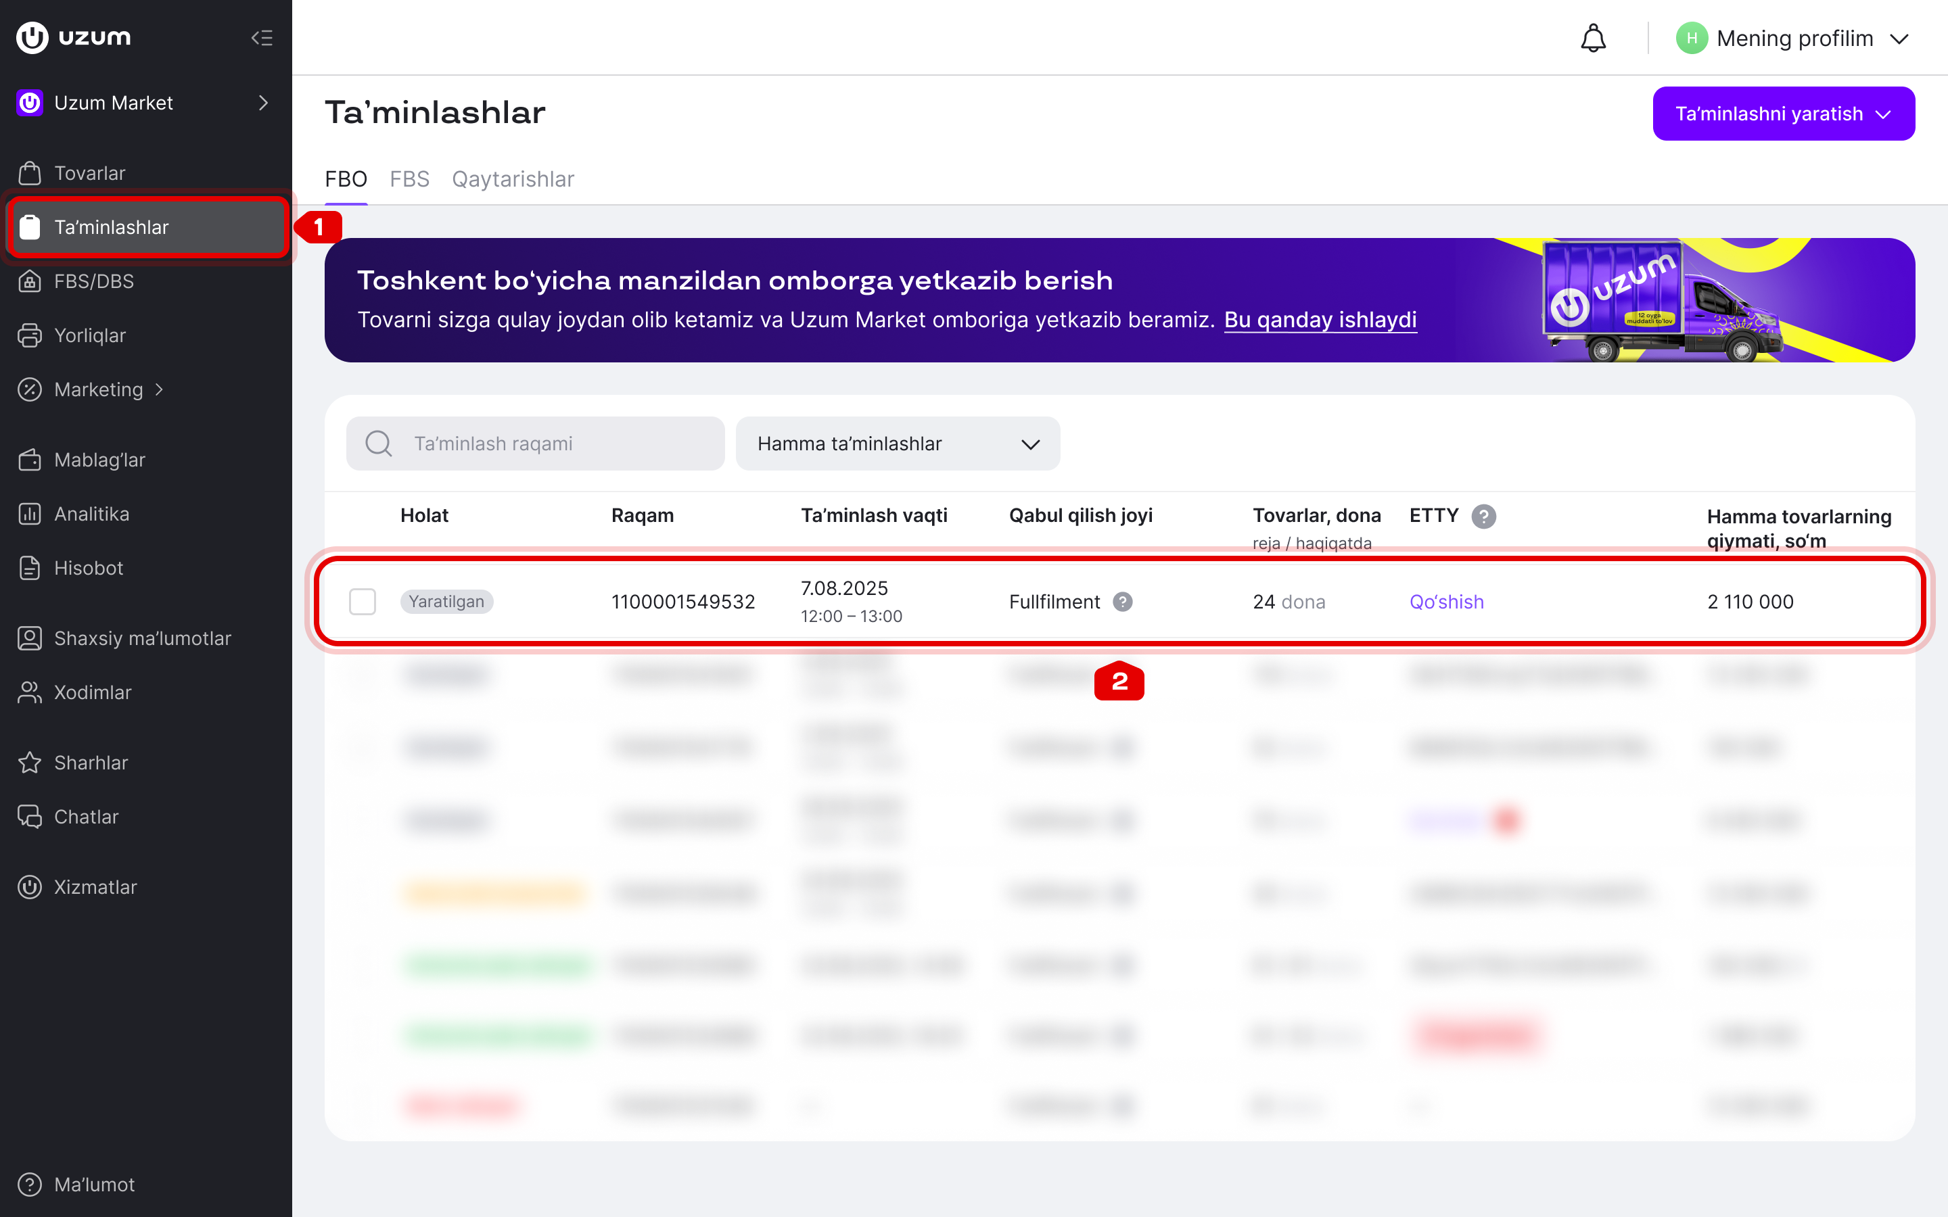
Task: Click the green H profile avatar
Action: click(x=1691, y=38)
